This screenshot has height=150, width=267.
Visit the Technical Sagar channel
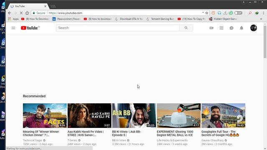click(x=33, y=140)
